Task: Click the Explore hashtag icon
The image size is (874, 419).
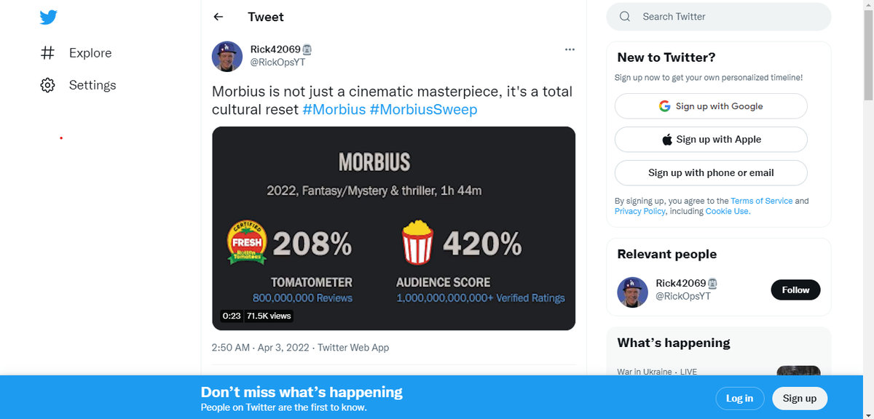Action: click(48, 53)
